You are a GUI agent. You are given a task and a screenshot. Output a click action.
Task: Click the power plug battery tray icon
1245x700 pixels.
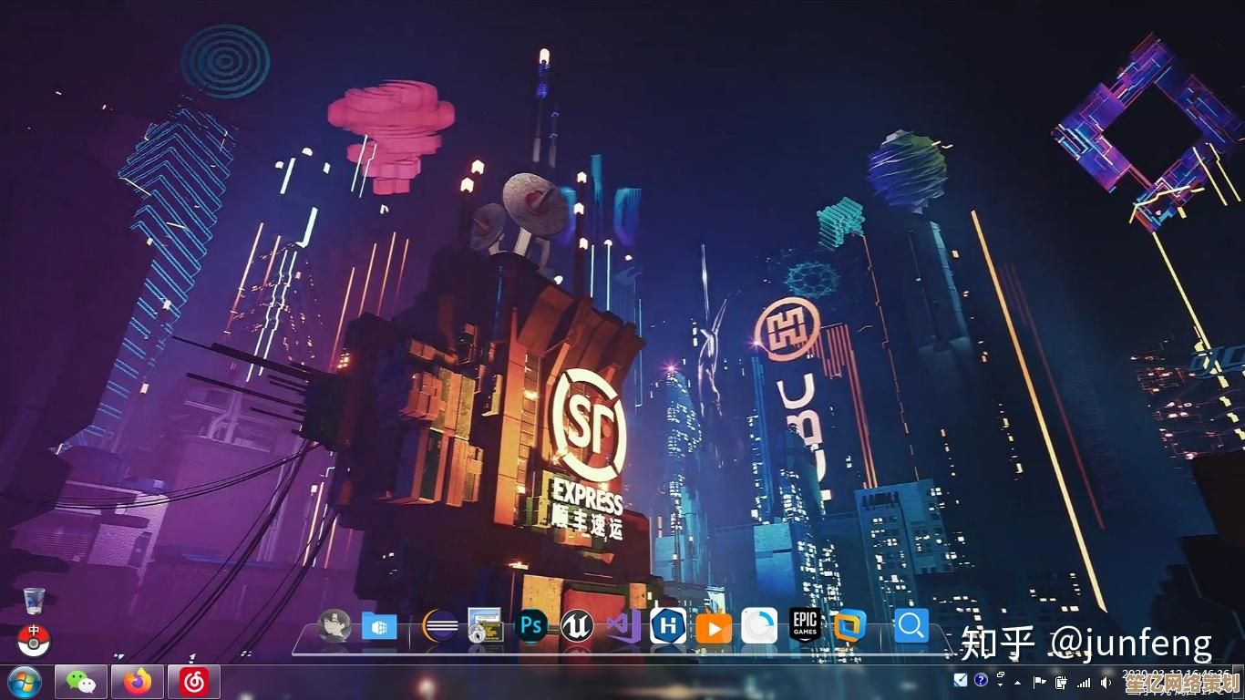coord(1061,682)
